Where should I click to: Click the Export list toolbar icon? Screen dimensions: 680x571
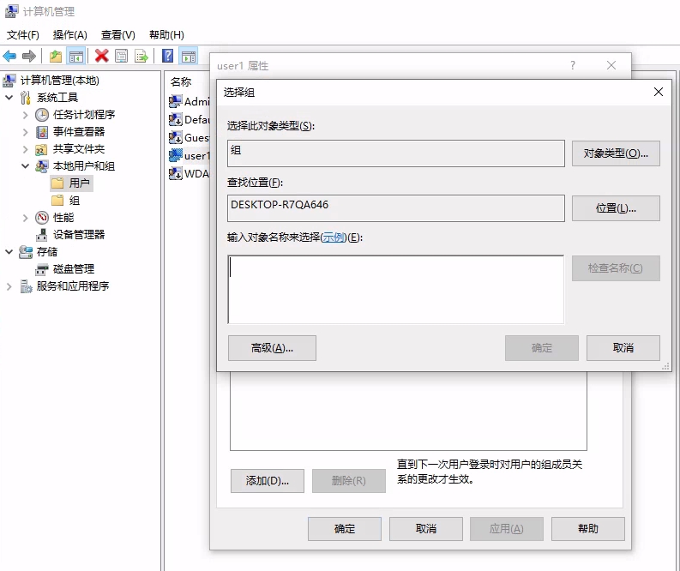coord(141,56)
